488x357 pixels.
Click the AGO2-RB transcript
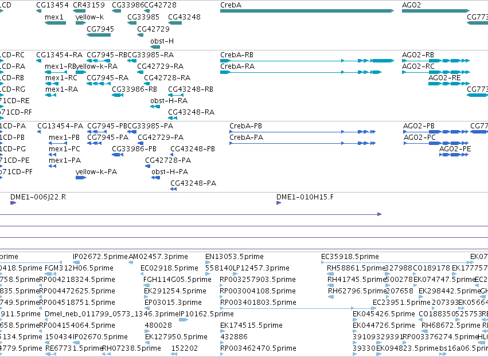pos(436,61)
